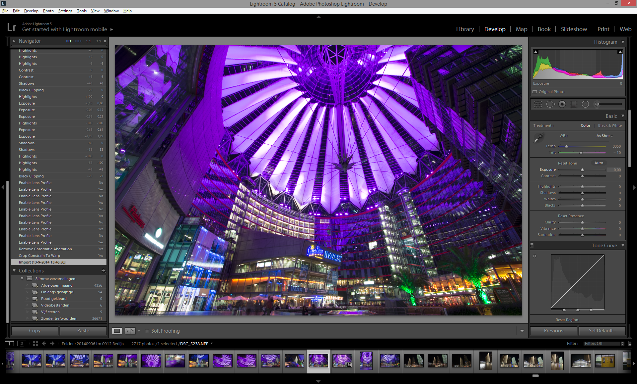Viewport: 637px width, 384px height.
Task: Click the Before/After YY view button
Action: (x=130, y=331)
